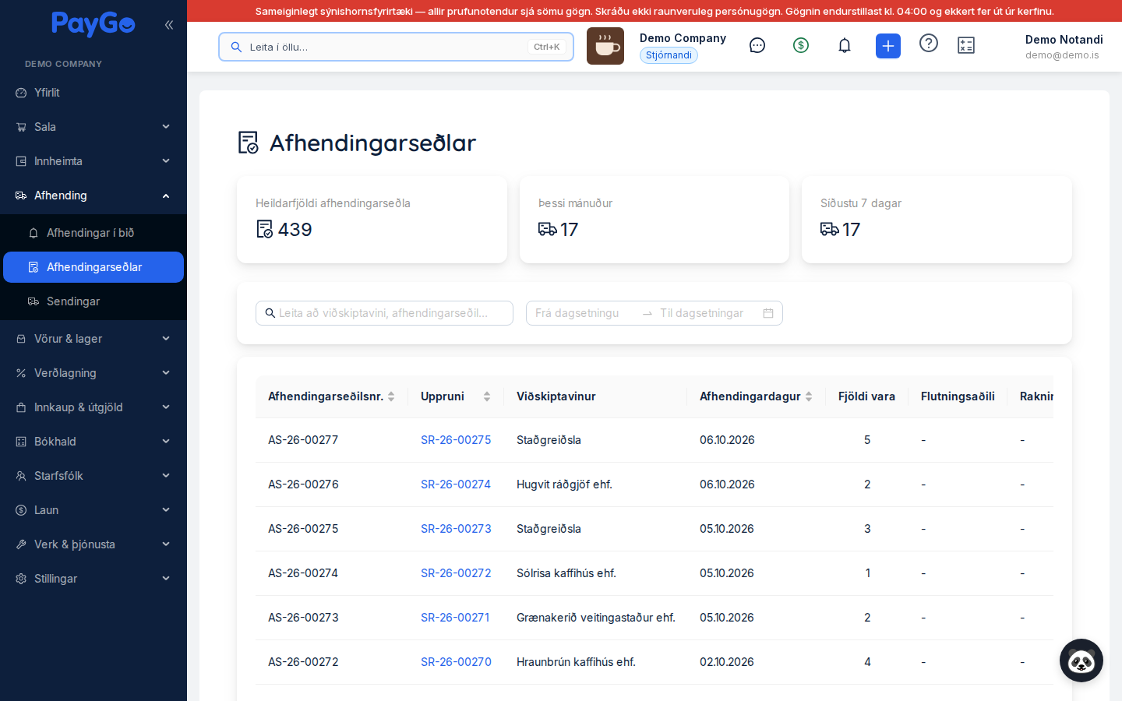The image size is (1122, 701).
Task: Open the notifications bell
Action: coord(845,46)
